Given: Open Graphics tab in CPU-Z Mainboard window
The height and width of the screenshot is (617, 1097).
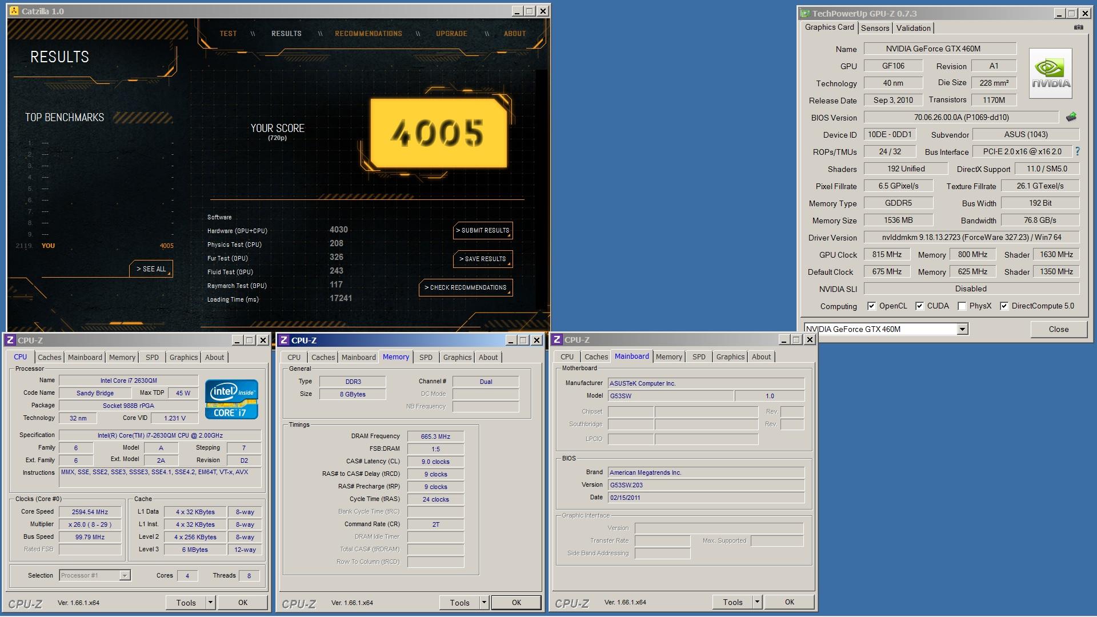Looking at the screenshot, I should click(x=730, y=356).
